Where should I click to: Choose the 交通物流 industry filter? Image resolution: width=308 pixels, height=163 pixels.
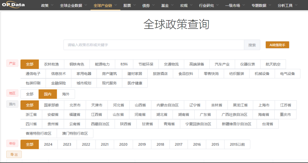[171, 64]
